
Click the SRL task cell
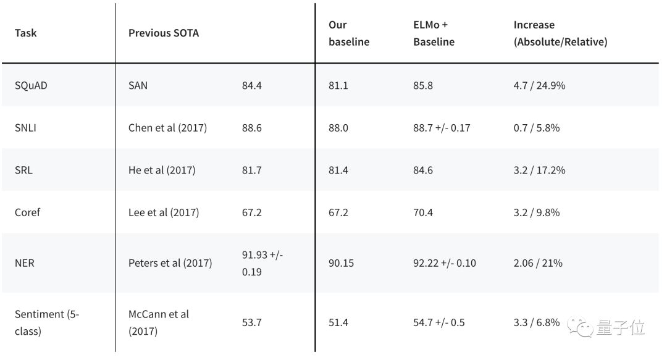tap(25, 170)
